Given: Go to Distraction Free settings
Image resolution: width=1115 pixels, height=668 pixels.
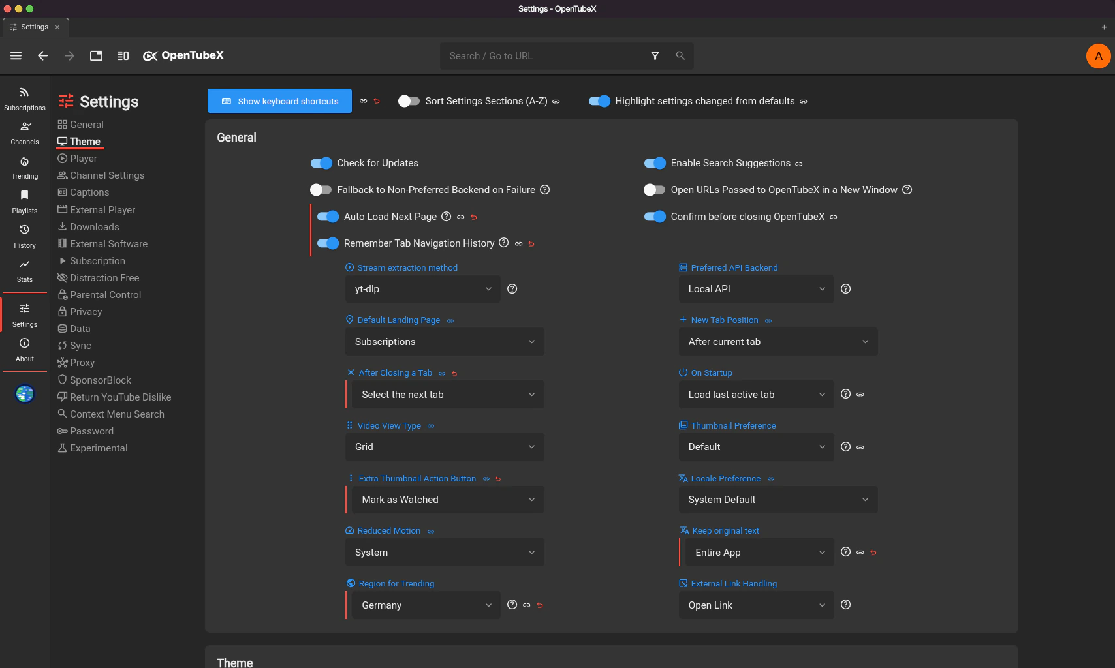Looking at the screenshot, I should click(x=98, y=278).
